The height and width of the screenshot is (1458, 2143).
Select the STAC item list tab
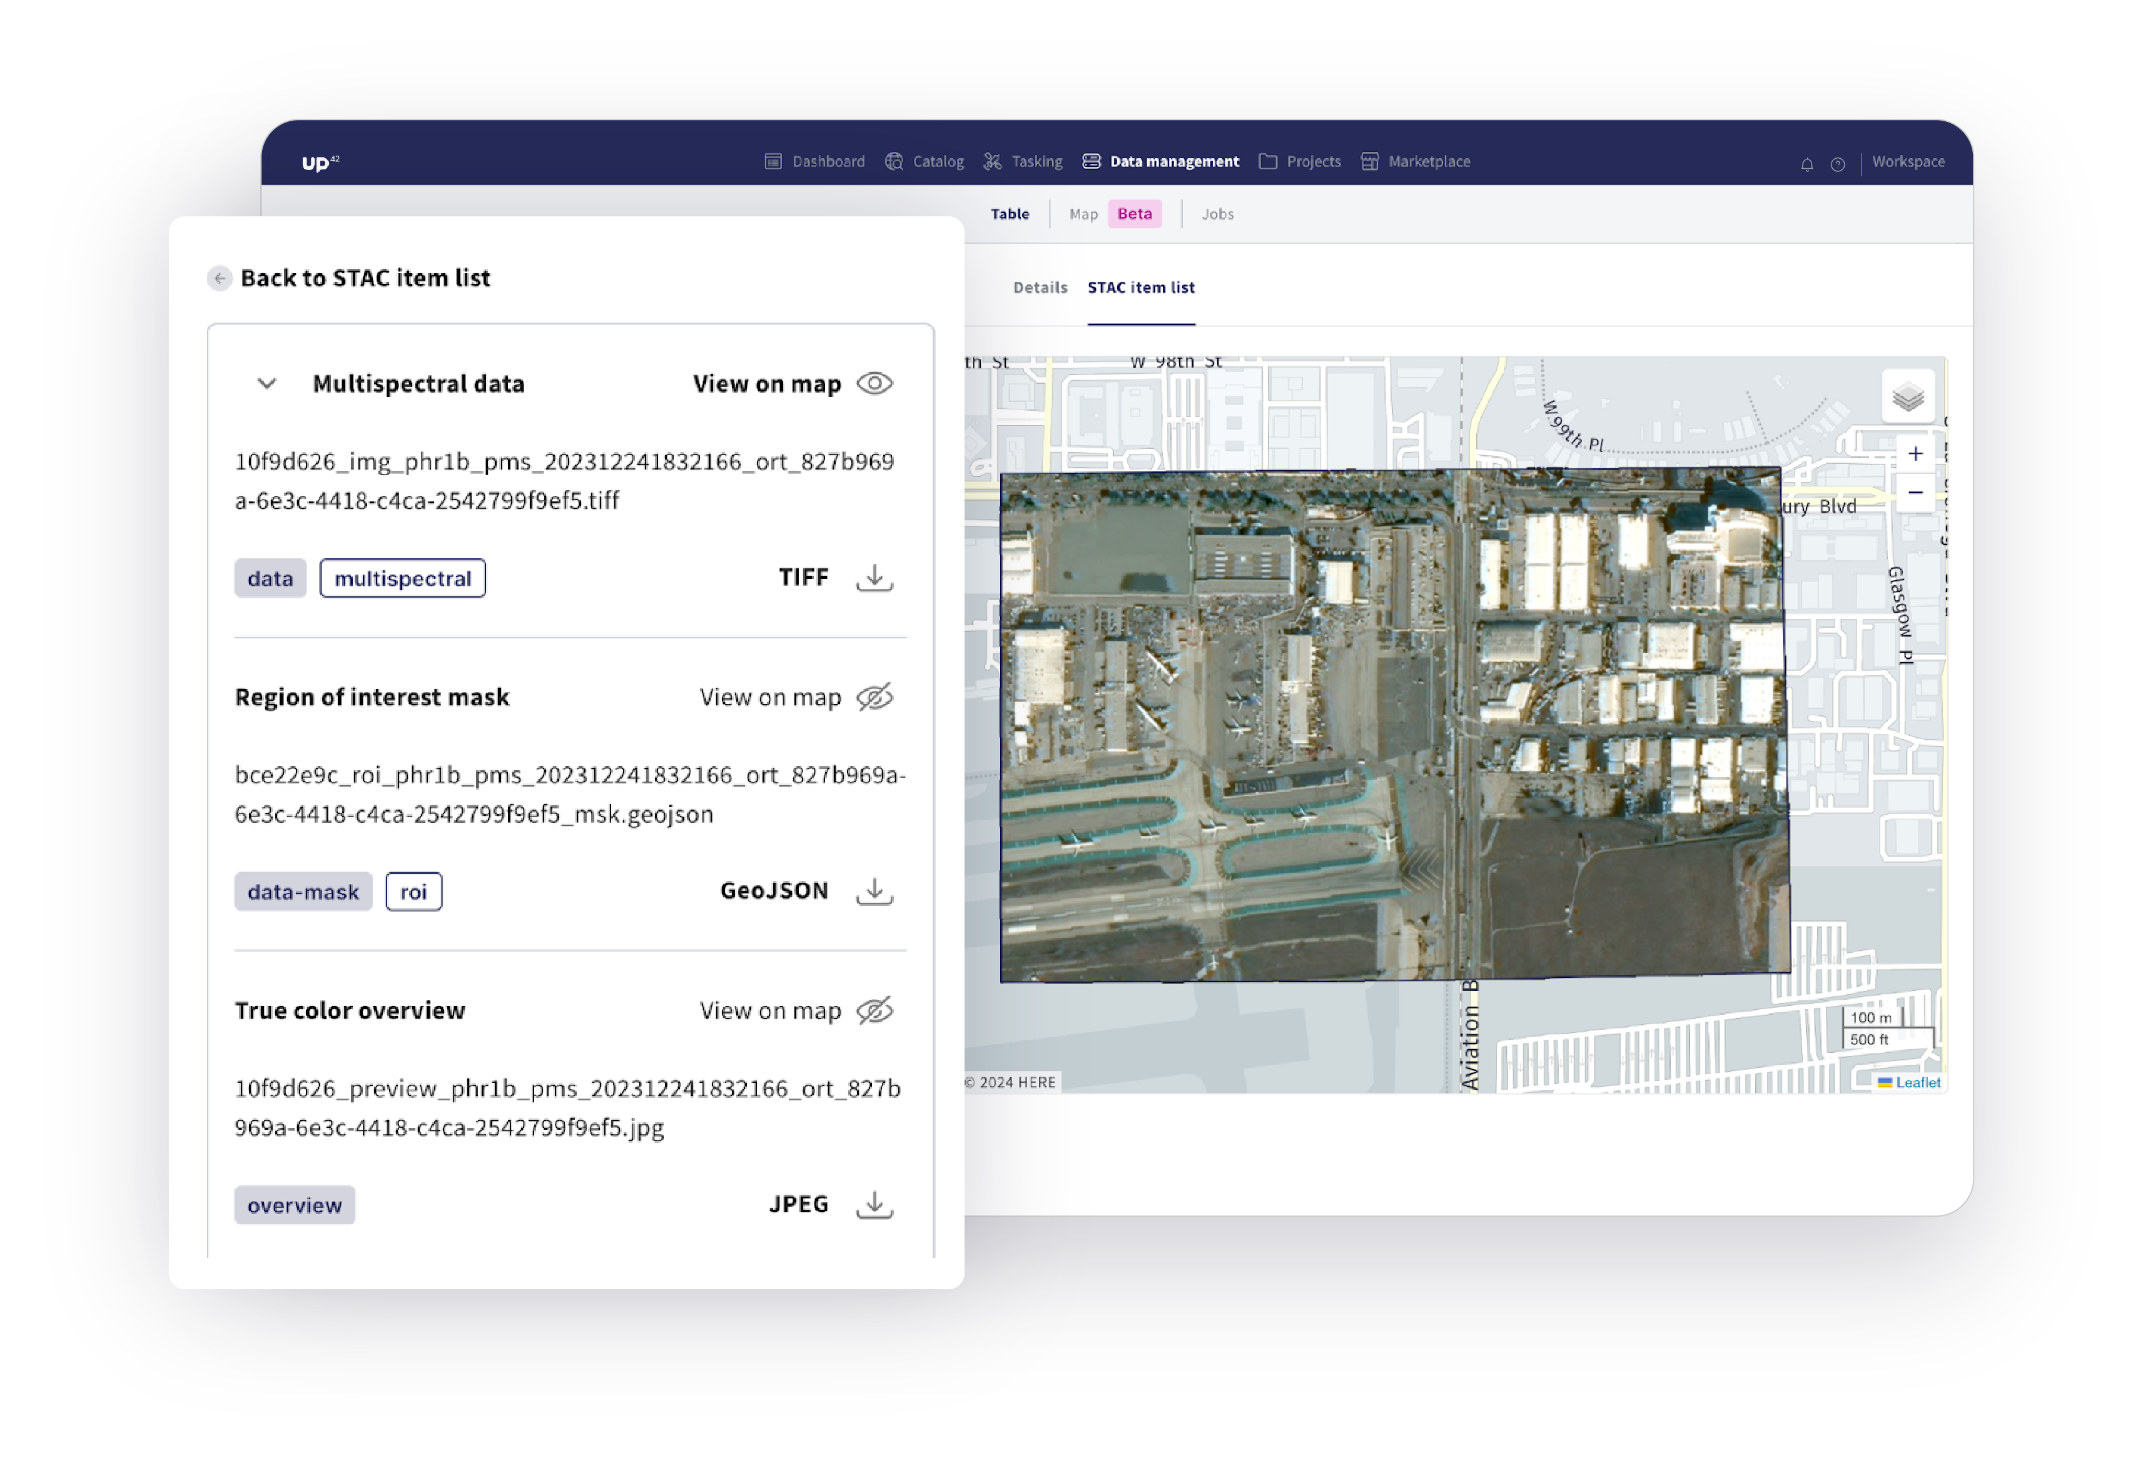pyautogui.click(x=1141, y=288)
